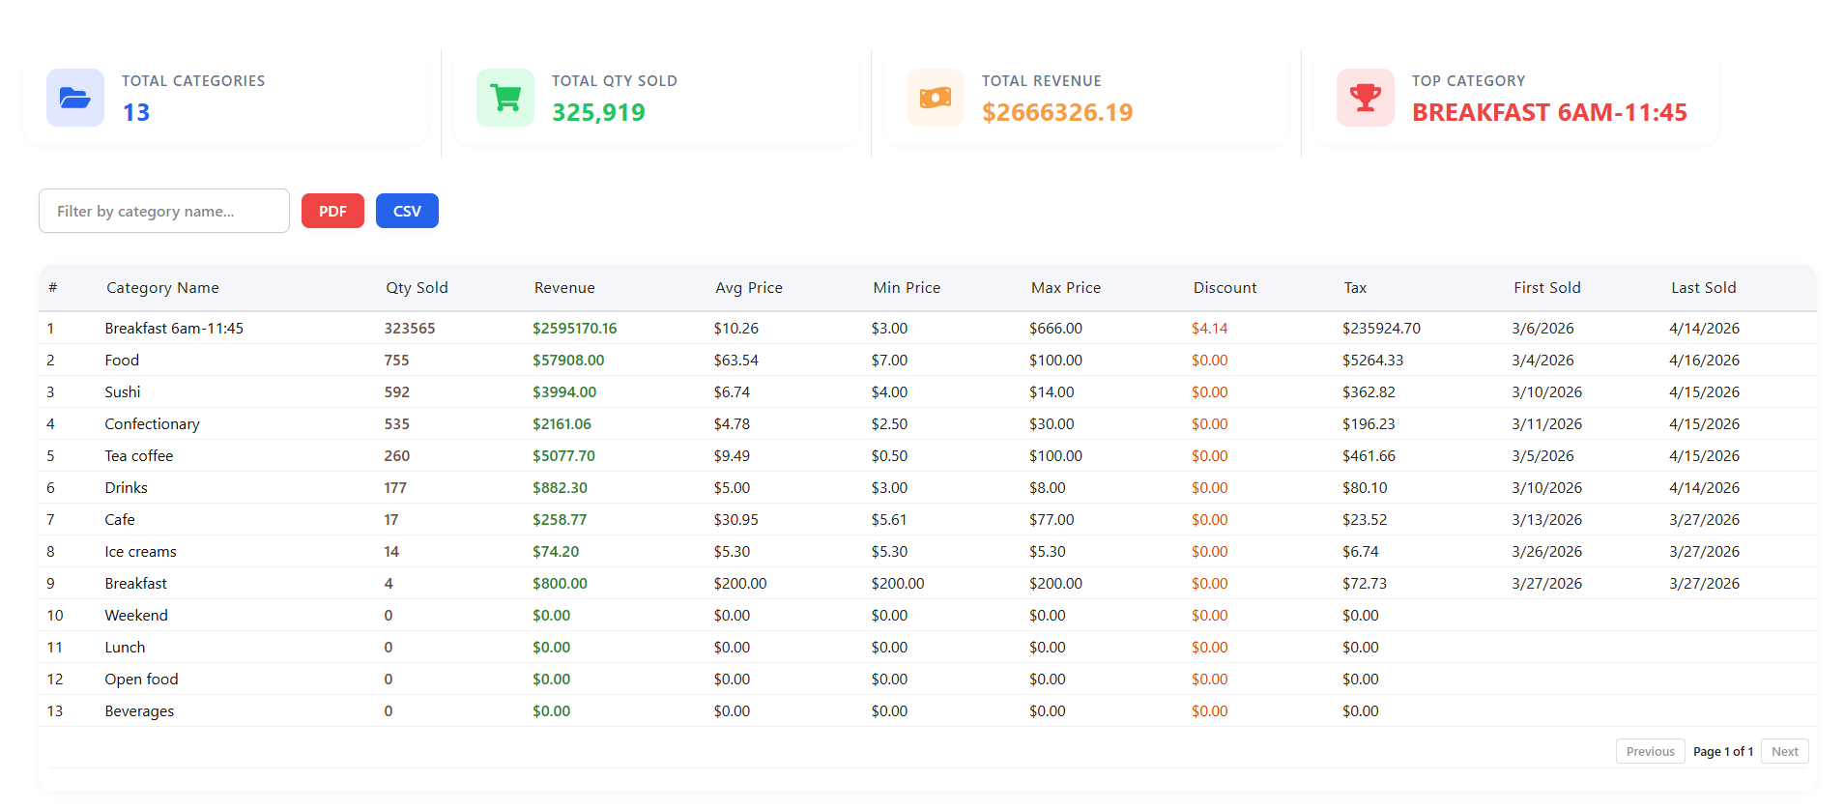The height and width of the screenshot is (810, 1845).
Task: Click the 323565 quantity sold cell
Action: coord(410,328)
